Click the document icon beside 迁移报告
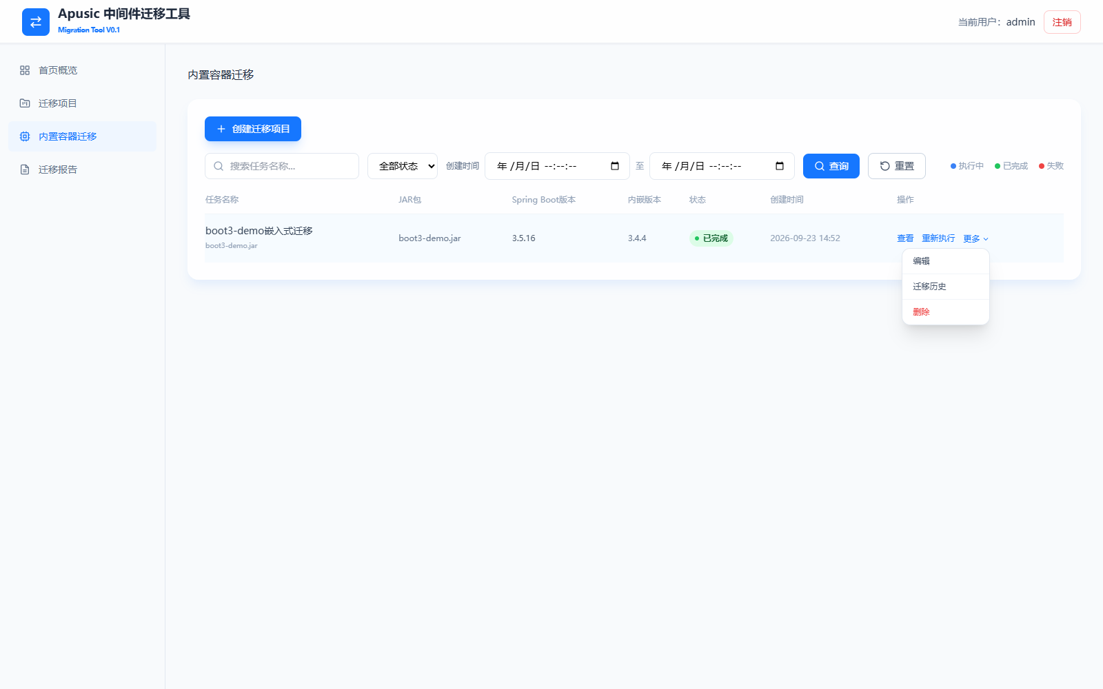This screenshot has height=689, width=1103. [x=25, y=169]
